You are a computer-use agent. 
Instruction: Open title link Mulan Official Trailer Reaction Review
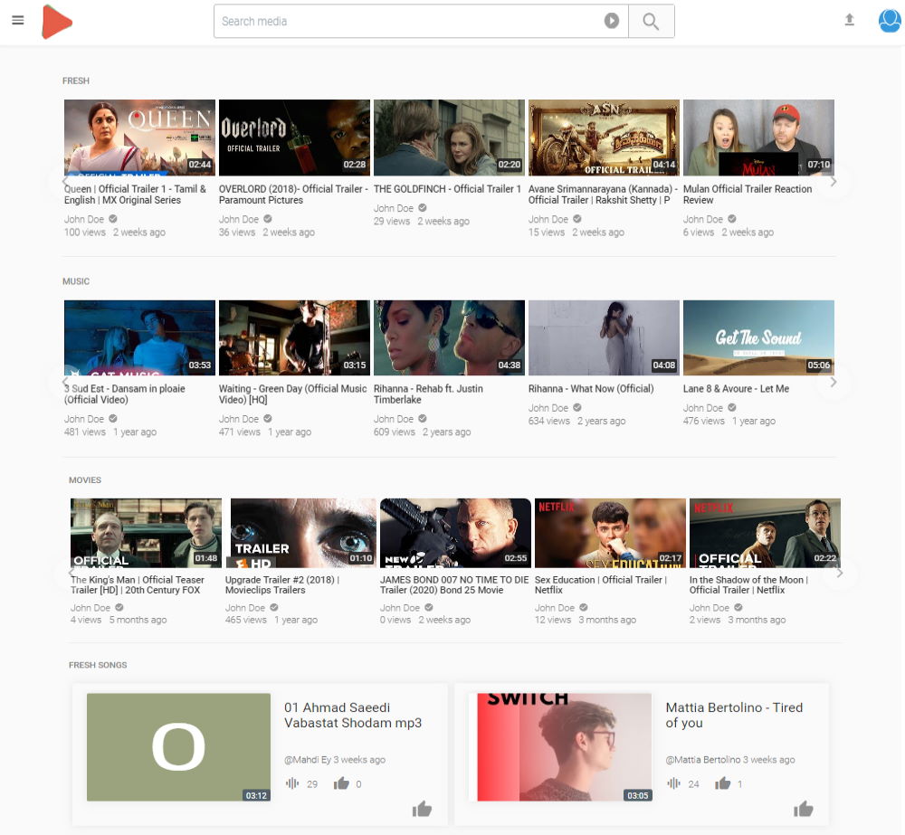748,195
